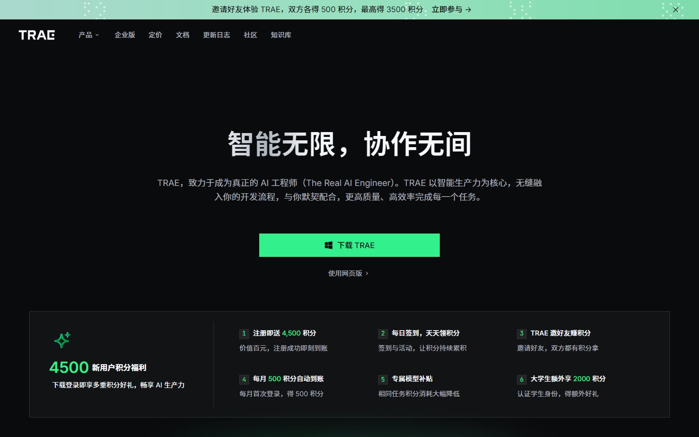Open the 文档 page

(183, 35)
